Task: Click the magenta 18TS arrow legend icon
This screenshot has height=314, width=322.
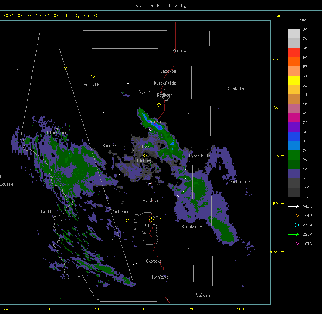Action: click(x=294, y=244)
